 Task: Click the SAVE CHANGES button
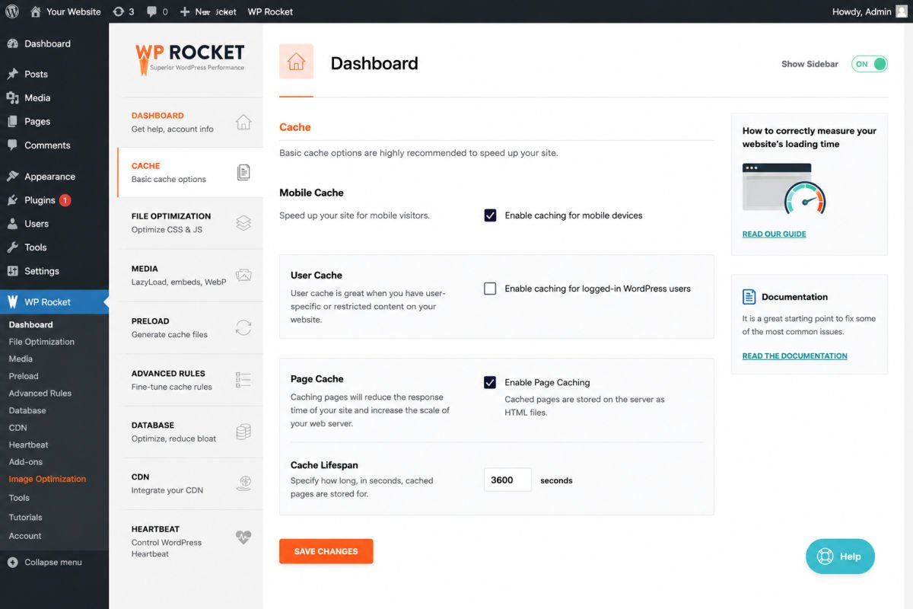(326, 551)
